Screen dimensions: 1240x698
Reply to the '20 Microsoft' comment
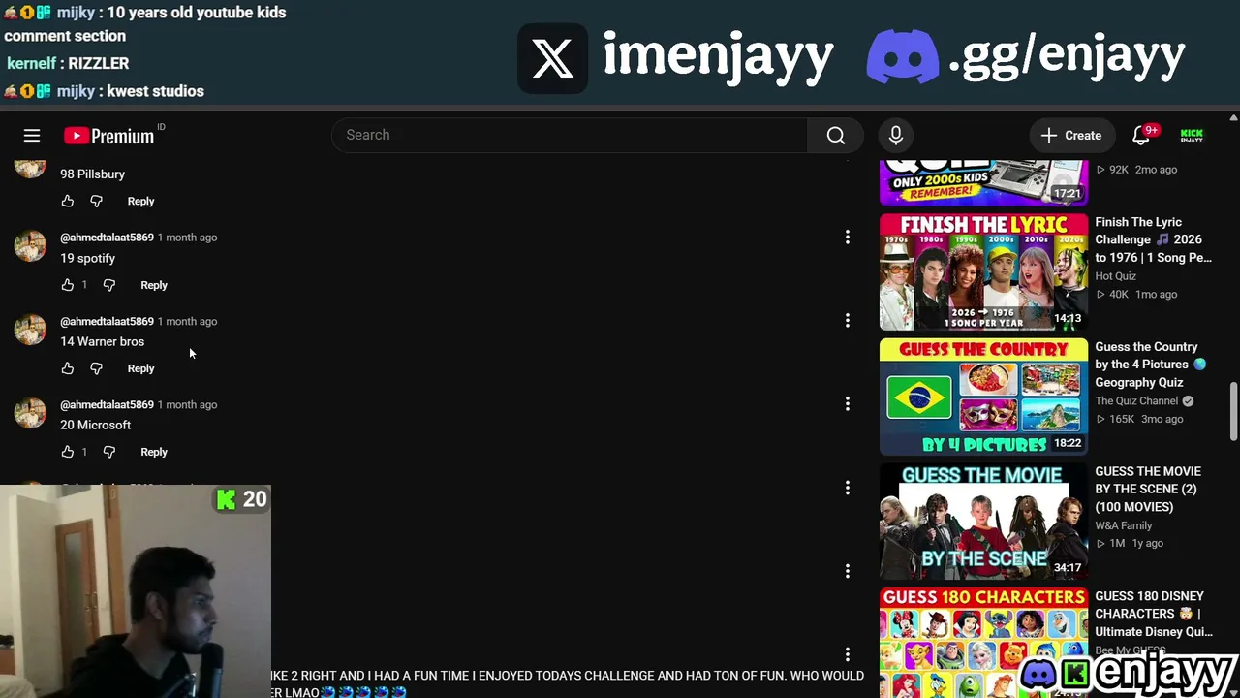(154, 452)
